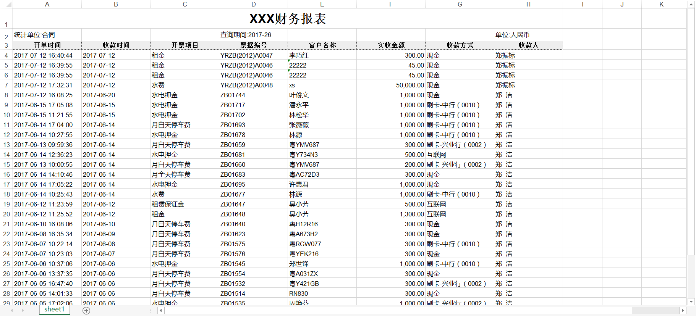Select column D header
The image size is (696, 316).
point(253,4)
